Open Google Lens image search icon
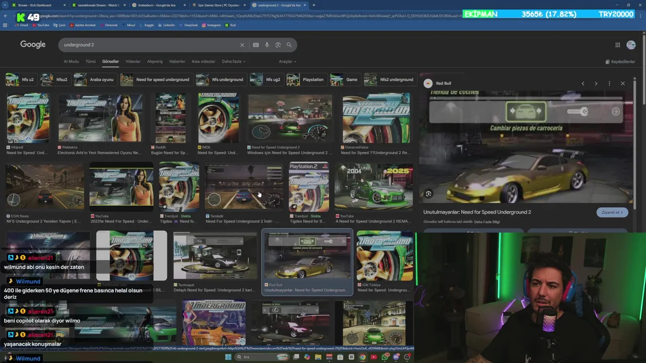 pyautogui.click(x=278, y=45)
